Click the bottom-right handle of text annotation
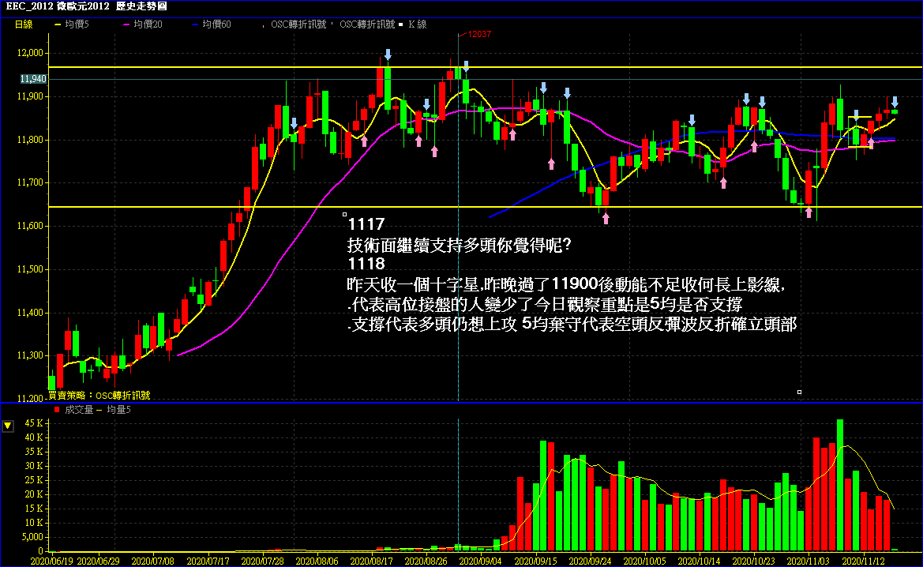 point(799,392)
